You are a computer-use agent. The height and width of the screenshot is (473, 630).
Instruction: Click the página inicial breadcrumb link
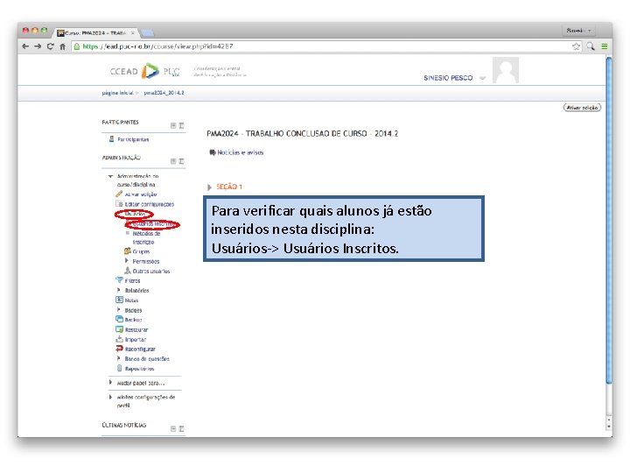(x=117, y=93)
